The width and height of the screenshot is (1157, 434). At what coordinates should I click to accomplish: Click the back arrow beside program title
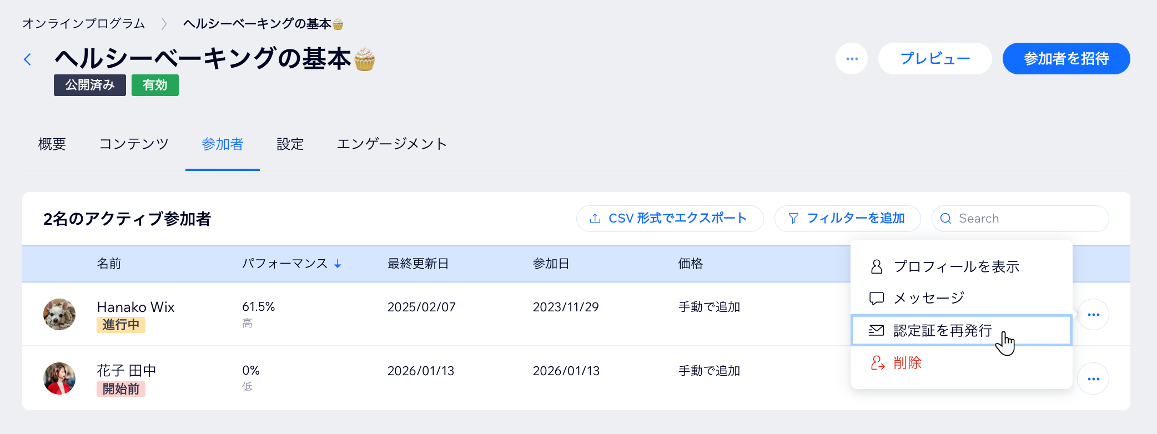27,59
